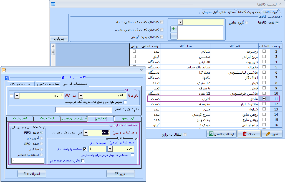285x183 pixels.
Task: Switch to the شمارش tab
Action: click(101, 118)
